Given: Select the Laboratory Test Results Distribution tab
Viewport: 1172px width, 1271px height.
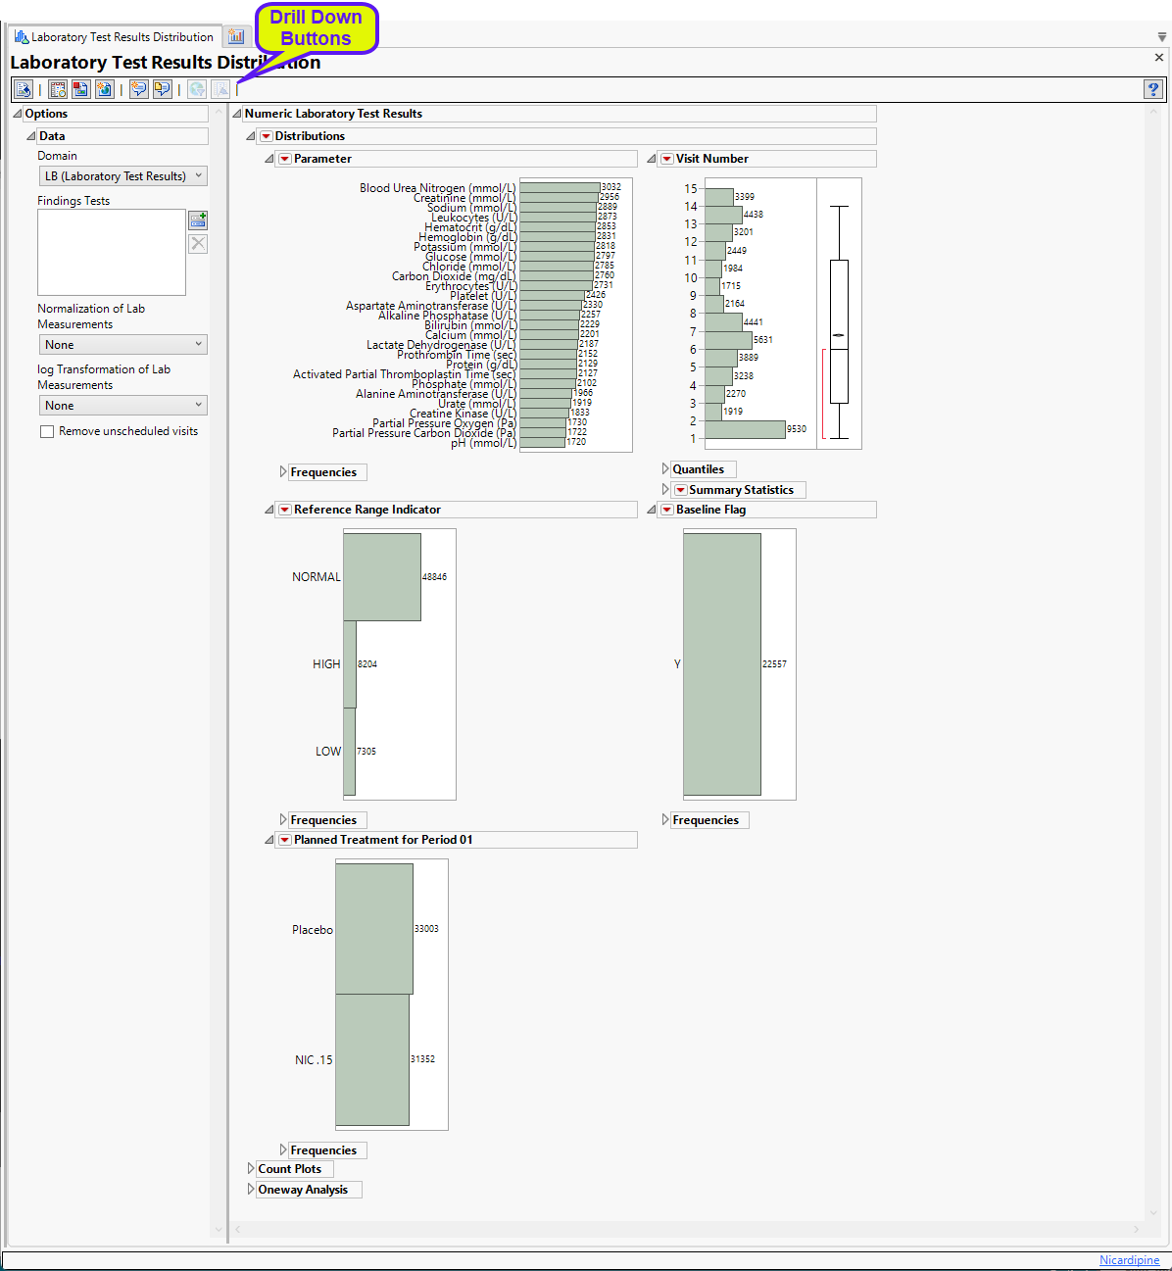Looking at the screenshot, I should (114, 37).
